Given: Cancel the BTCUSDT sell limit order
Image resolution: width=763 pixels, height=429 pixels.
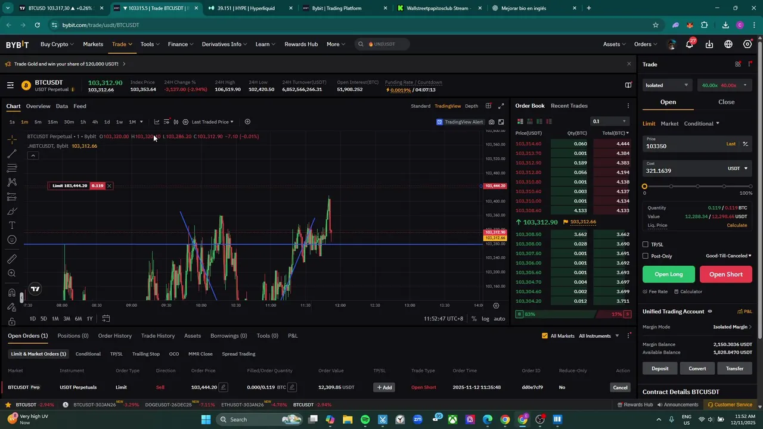Looking at the screenshot, I should pos(620,387).
